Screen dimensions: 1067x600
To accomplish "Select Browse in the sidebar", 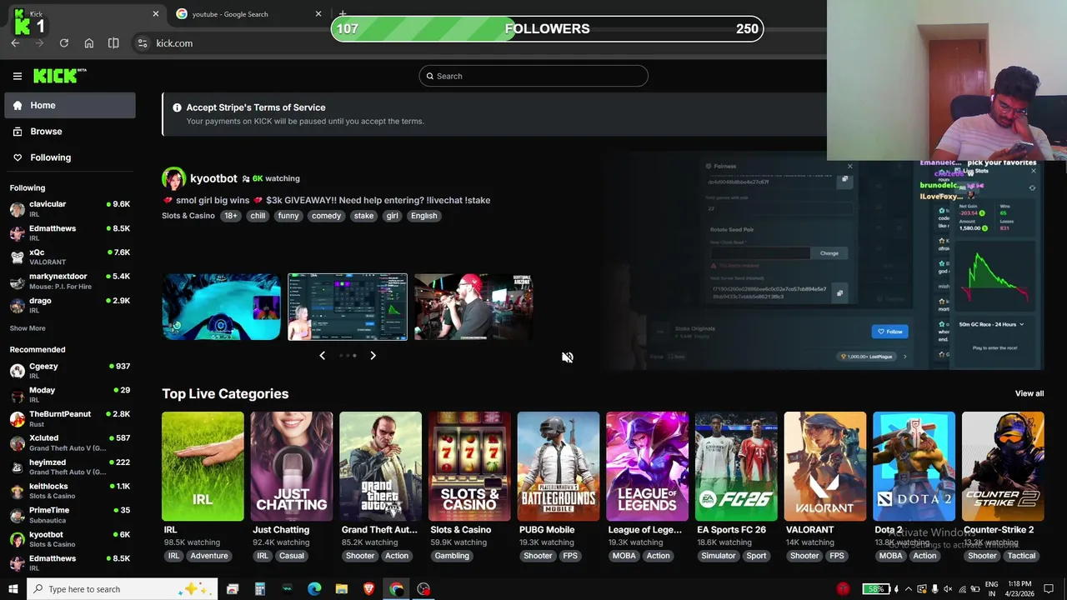I will point(70,132).
